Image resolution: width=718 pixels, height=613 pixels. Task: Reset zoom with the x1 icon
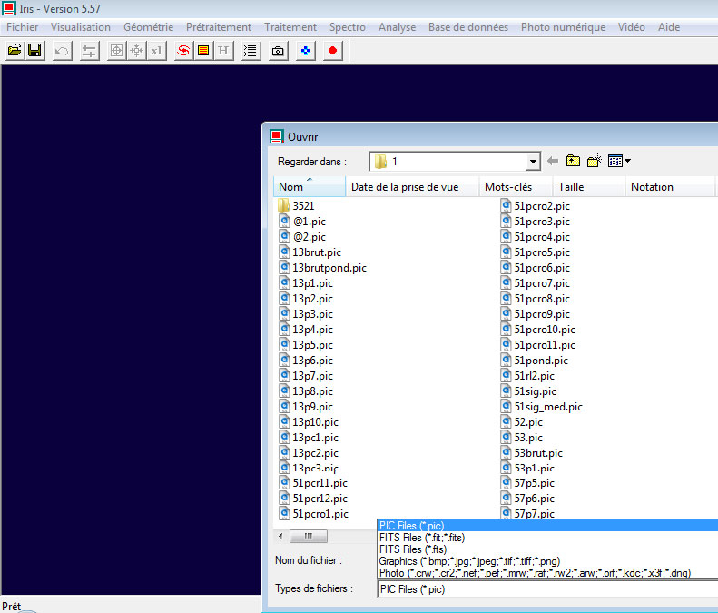[x=157, y=50]
